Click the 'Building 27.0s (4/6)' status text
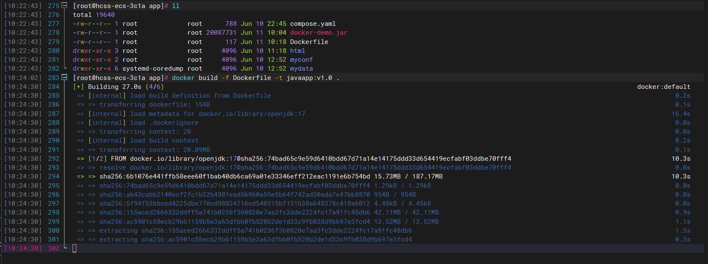This screenshot has width=708, height=264. coord(126,87)
